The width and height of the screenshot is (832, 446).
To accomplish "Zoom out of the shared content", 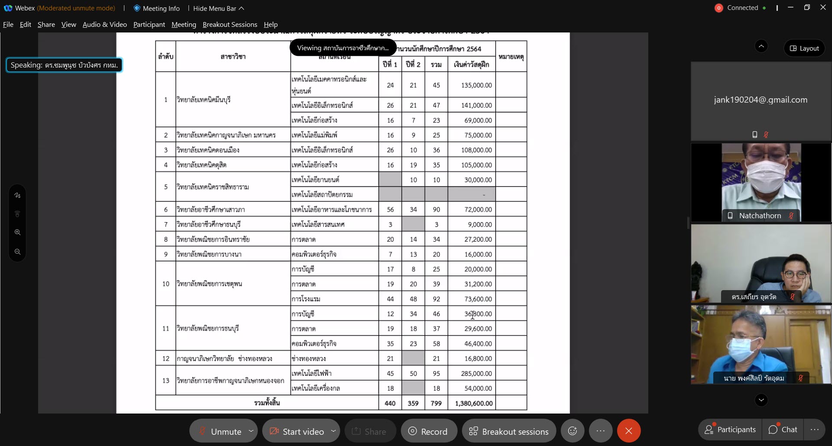I will [x=17, y=252].
